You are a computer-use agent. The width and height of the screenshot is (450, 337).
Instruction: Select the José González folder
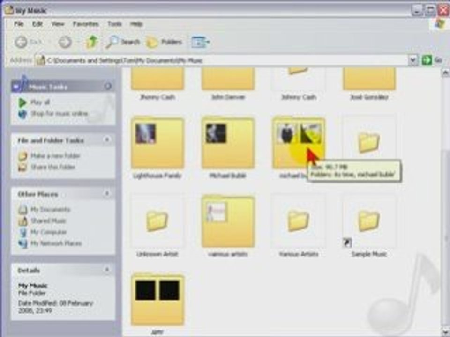pyautogui.click(x=369, y=83)
